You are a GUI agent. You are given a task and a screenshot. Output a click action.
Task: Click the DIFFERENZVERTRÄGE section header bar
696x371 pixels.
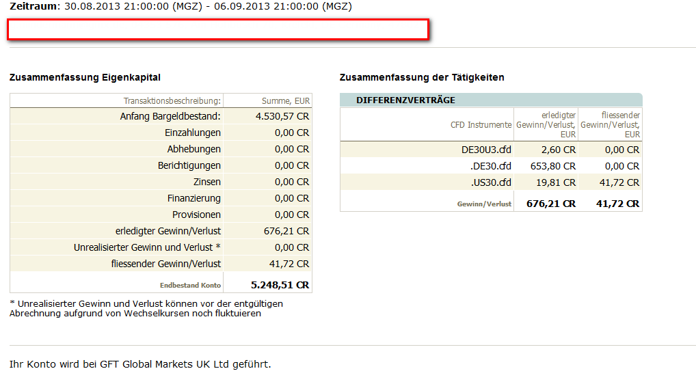490,100
